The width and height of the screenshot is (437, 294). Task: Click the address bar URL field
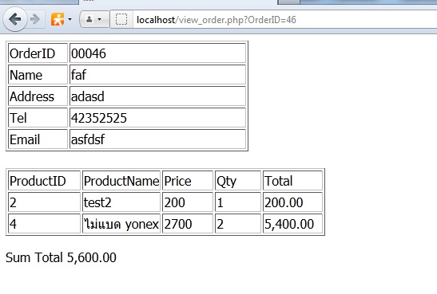click(284, 19)
